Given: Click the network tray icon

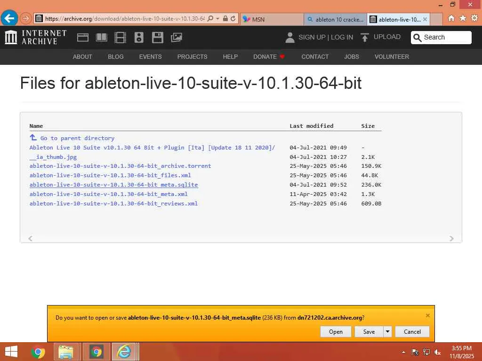Looking at the screenshot, I should [x=426, y=352].
